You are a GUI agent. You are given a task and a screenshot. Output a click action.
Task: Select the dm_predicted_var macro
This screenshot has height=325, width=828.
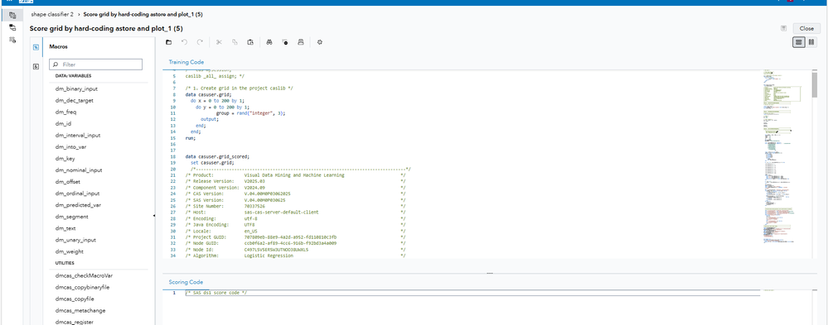point(78,205)
